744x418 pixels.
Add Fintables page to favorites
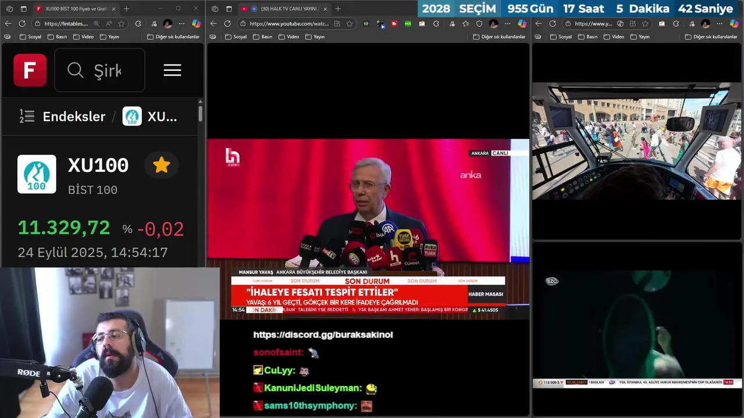tap(121, 24)
